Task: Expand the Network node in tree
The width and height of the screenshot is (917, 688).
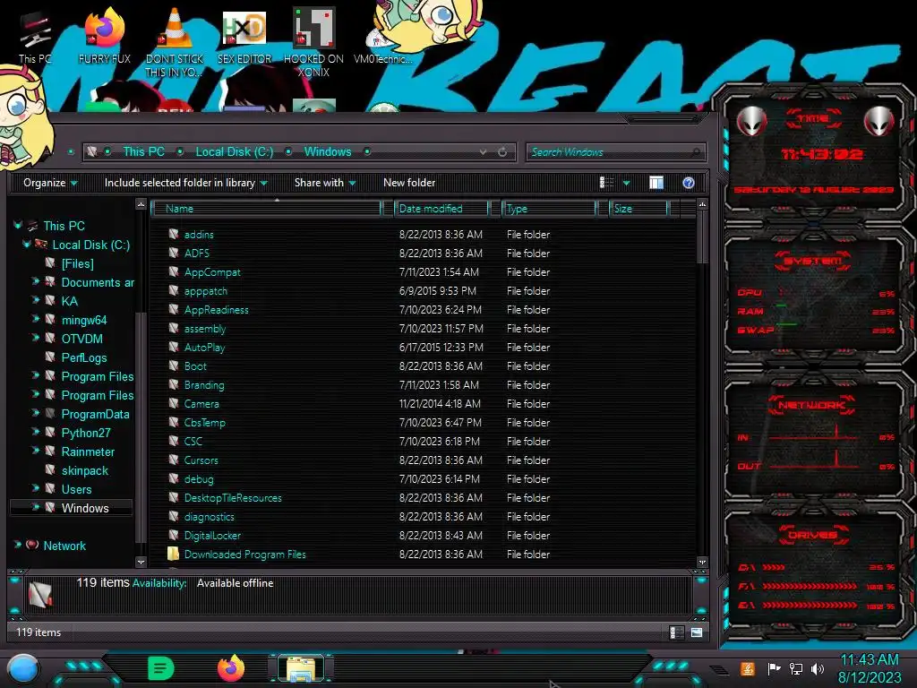Action: [x=18, y=545]
